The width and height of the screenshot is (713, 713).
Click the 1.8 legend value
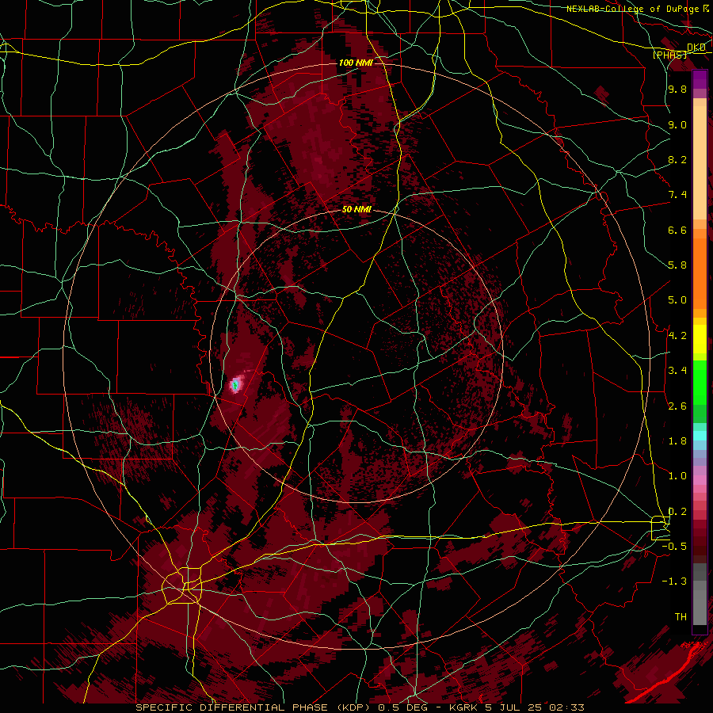click(677, 440)
